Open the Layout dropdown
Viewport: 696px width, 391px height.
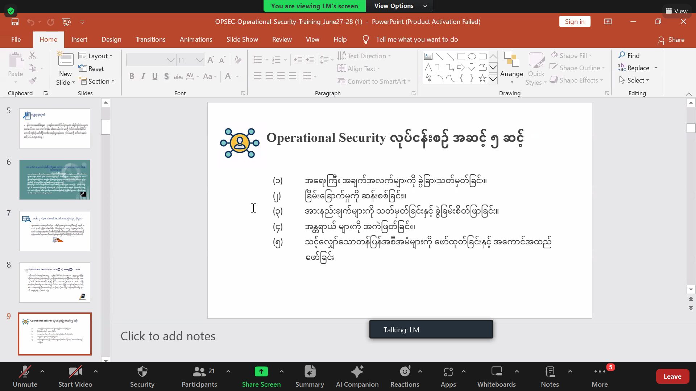[96, 56]
